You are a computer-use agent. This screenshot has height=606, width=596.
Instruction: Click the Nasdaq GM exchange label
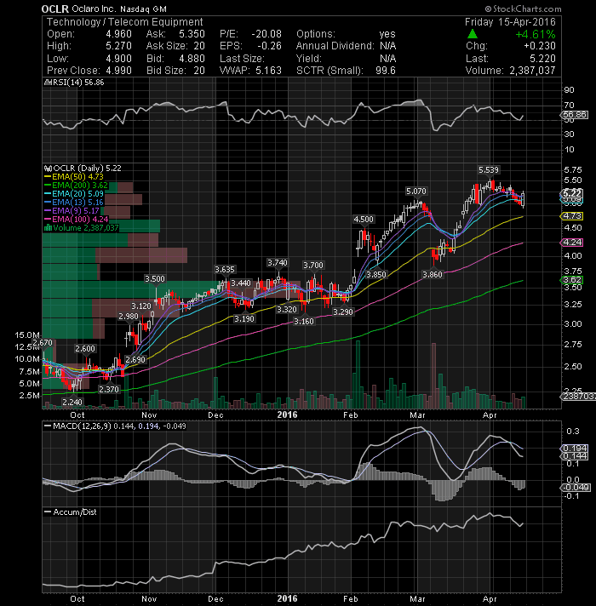click(x=143, y=9)
